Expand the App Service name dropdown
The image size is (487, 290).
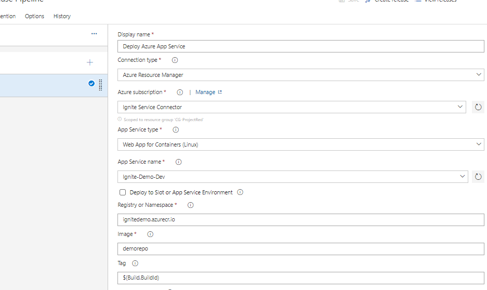coord(462,176)
